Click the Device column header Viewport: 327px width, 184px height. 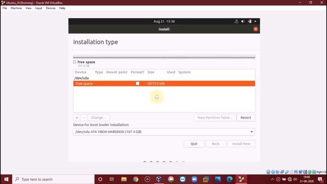(x=81, y=72)
